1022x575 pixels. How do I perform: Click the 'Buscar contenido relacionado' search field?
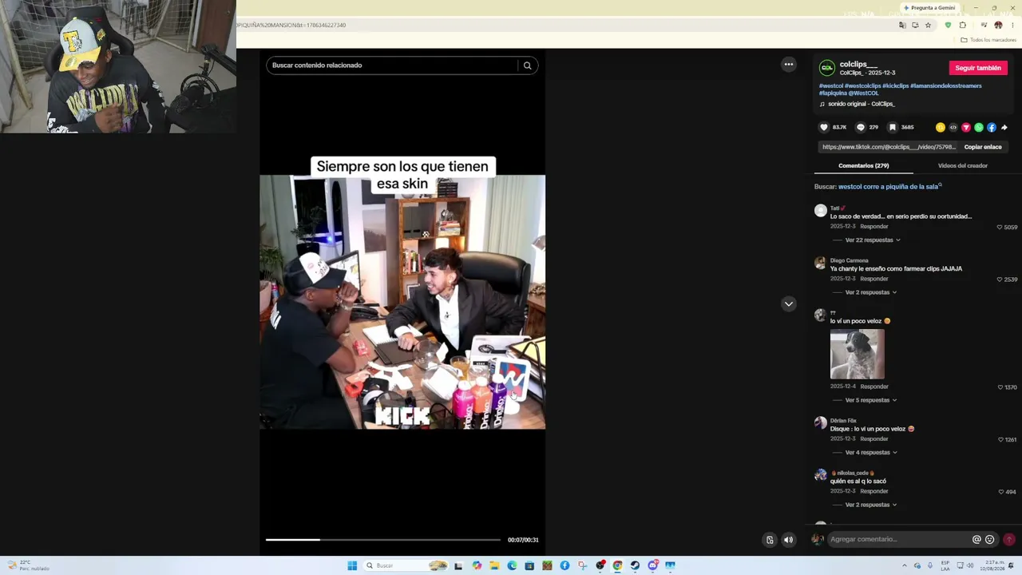(393, 65)
